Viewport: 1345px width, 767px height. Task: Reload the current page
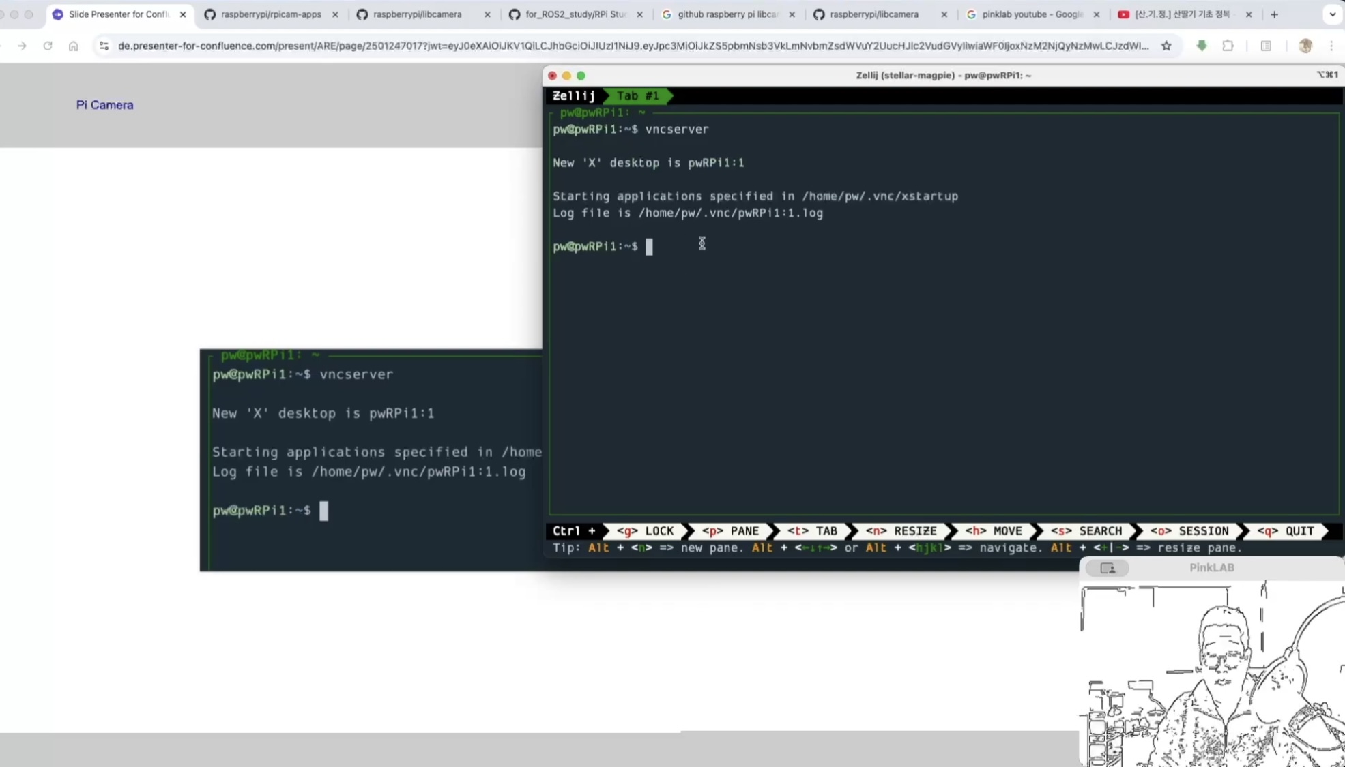pos(47,46)
